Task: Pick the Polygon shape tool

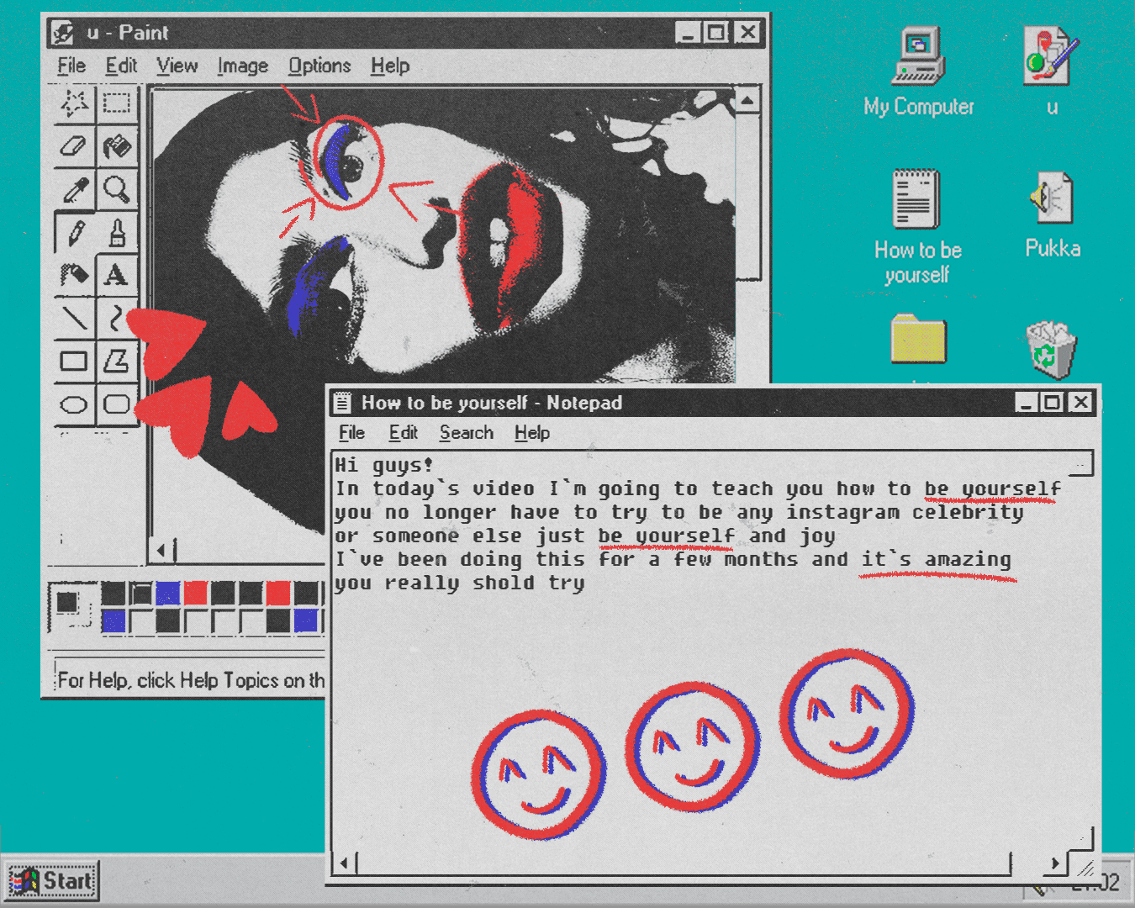Action: (x=117, y=362)
